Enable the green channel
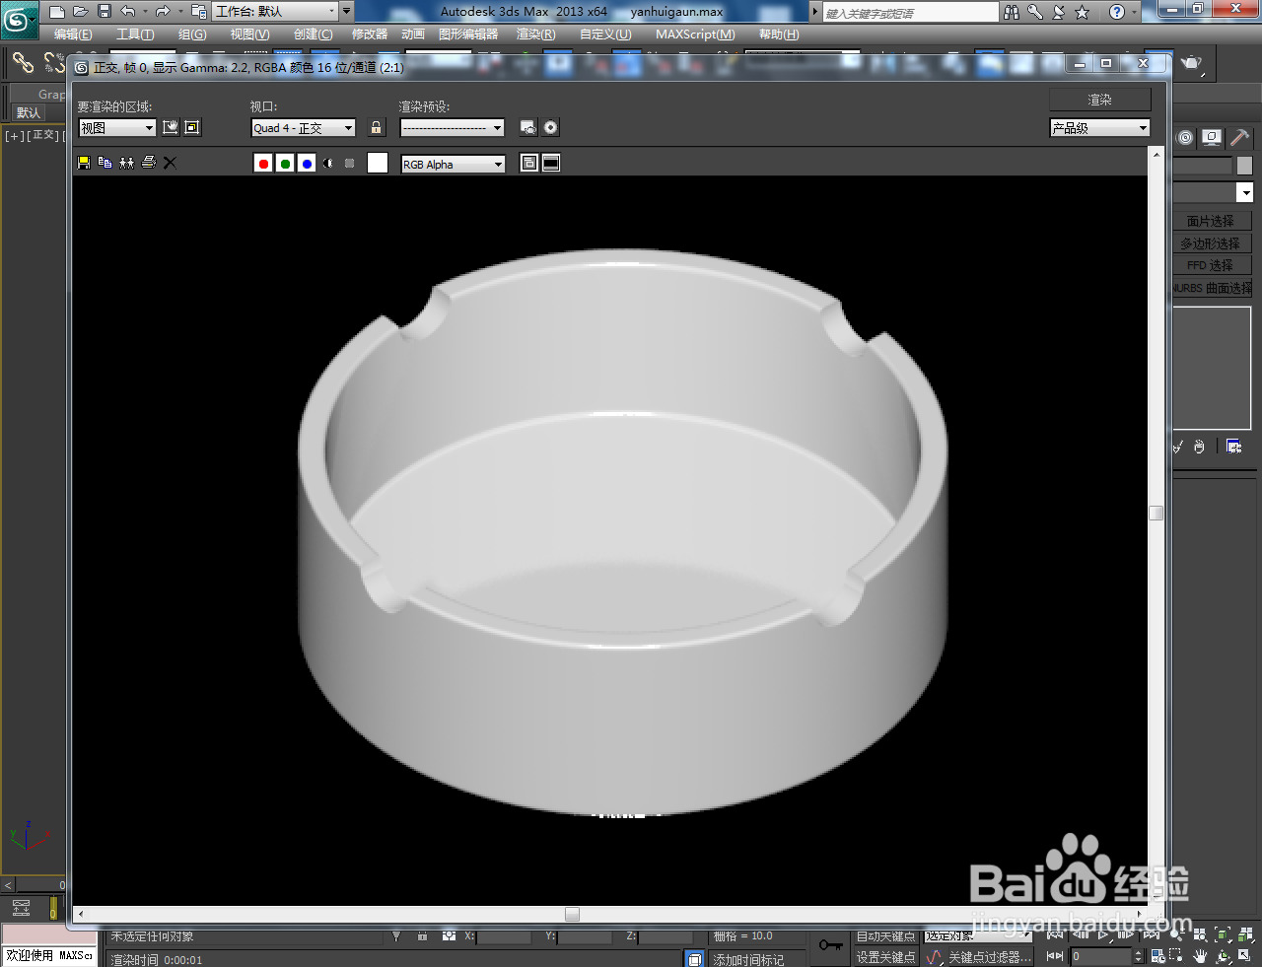 [x=285, y=164]
